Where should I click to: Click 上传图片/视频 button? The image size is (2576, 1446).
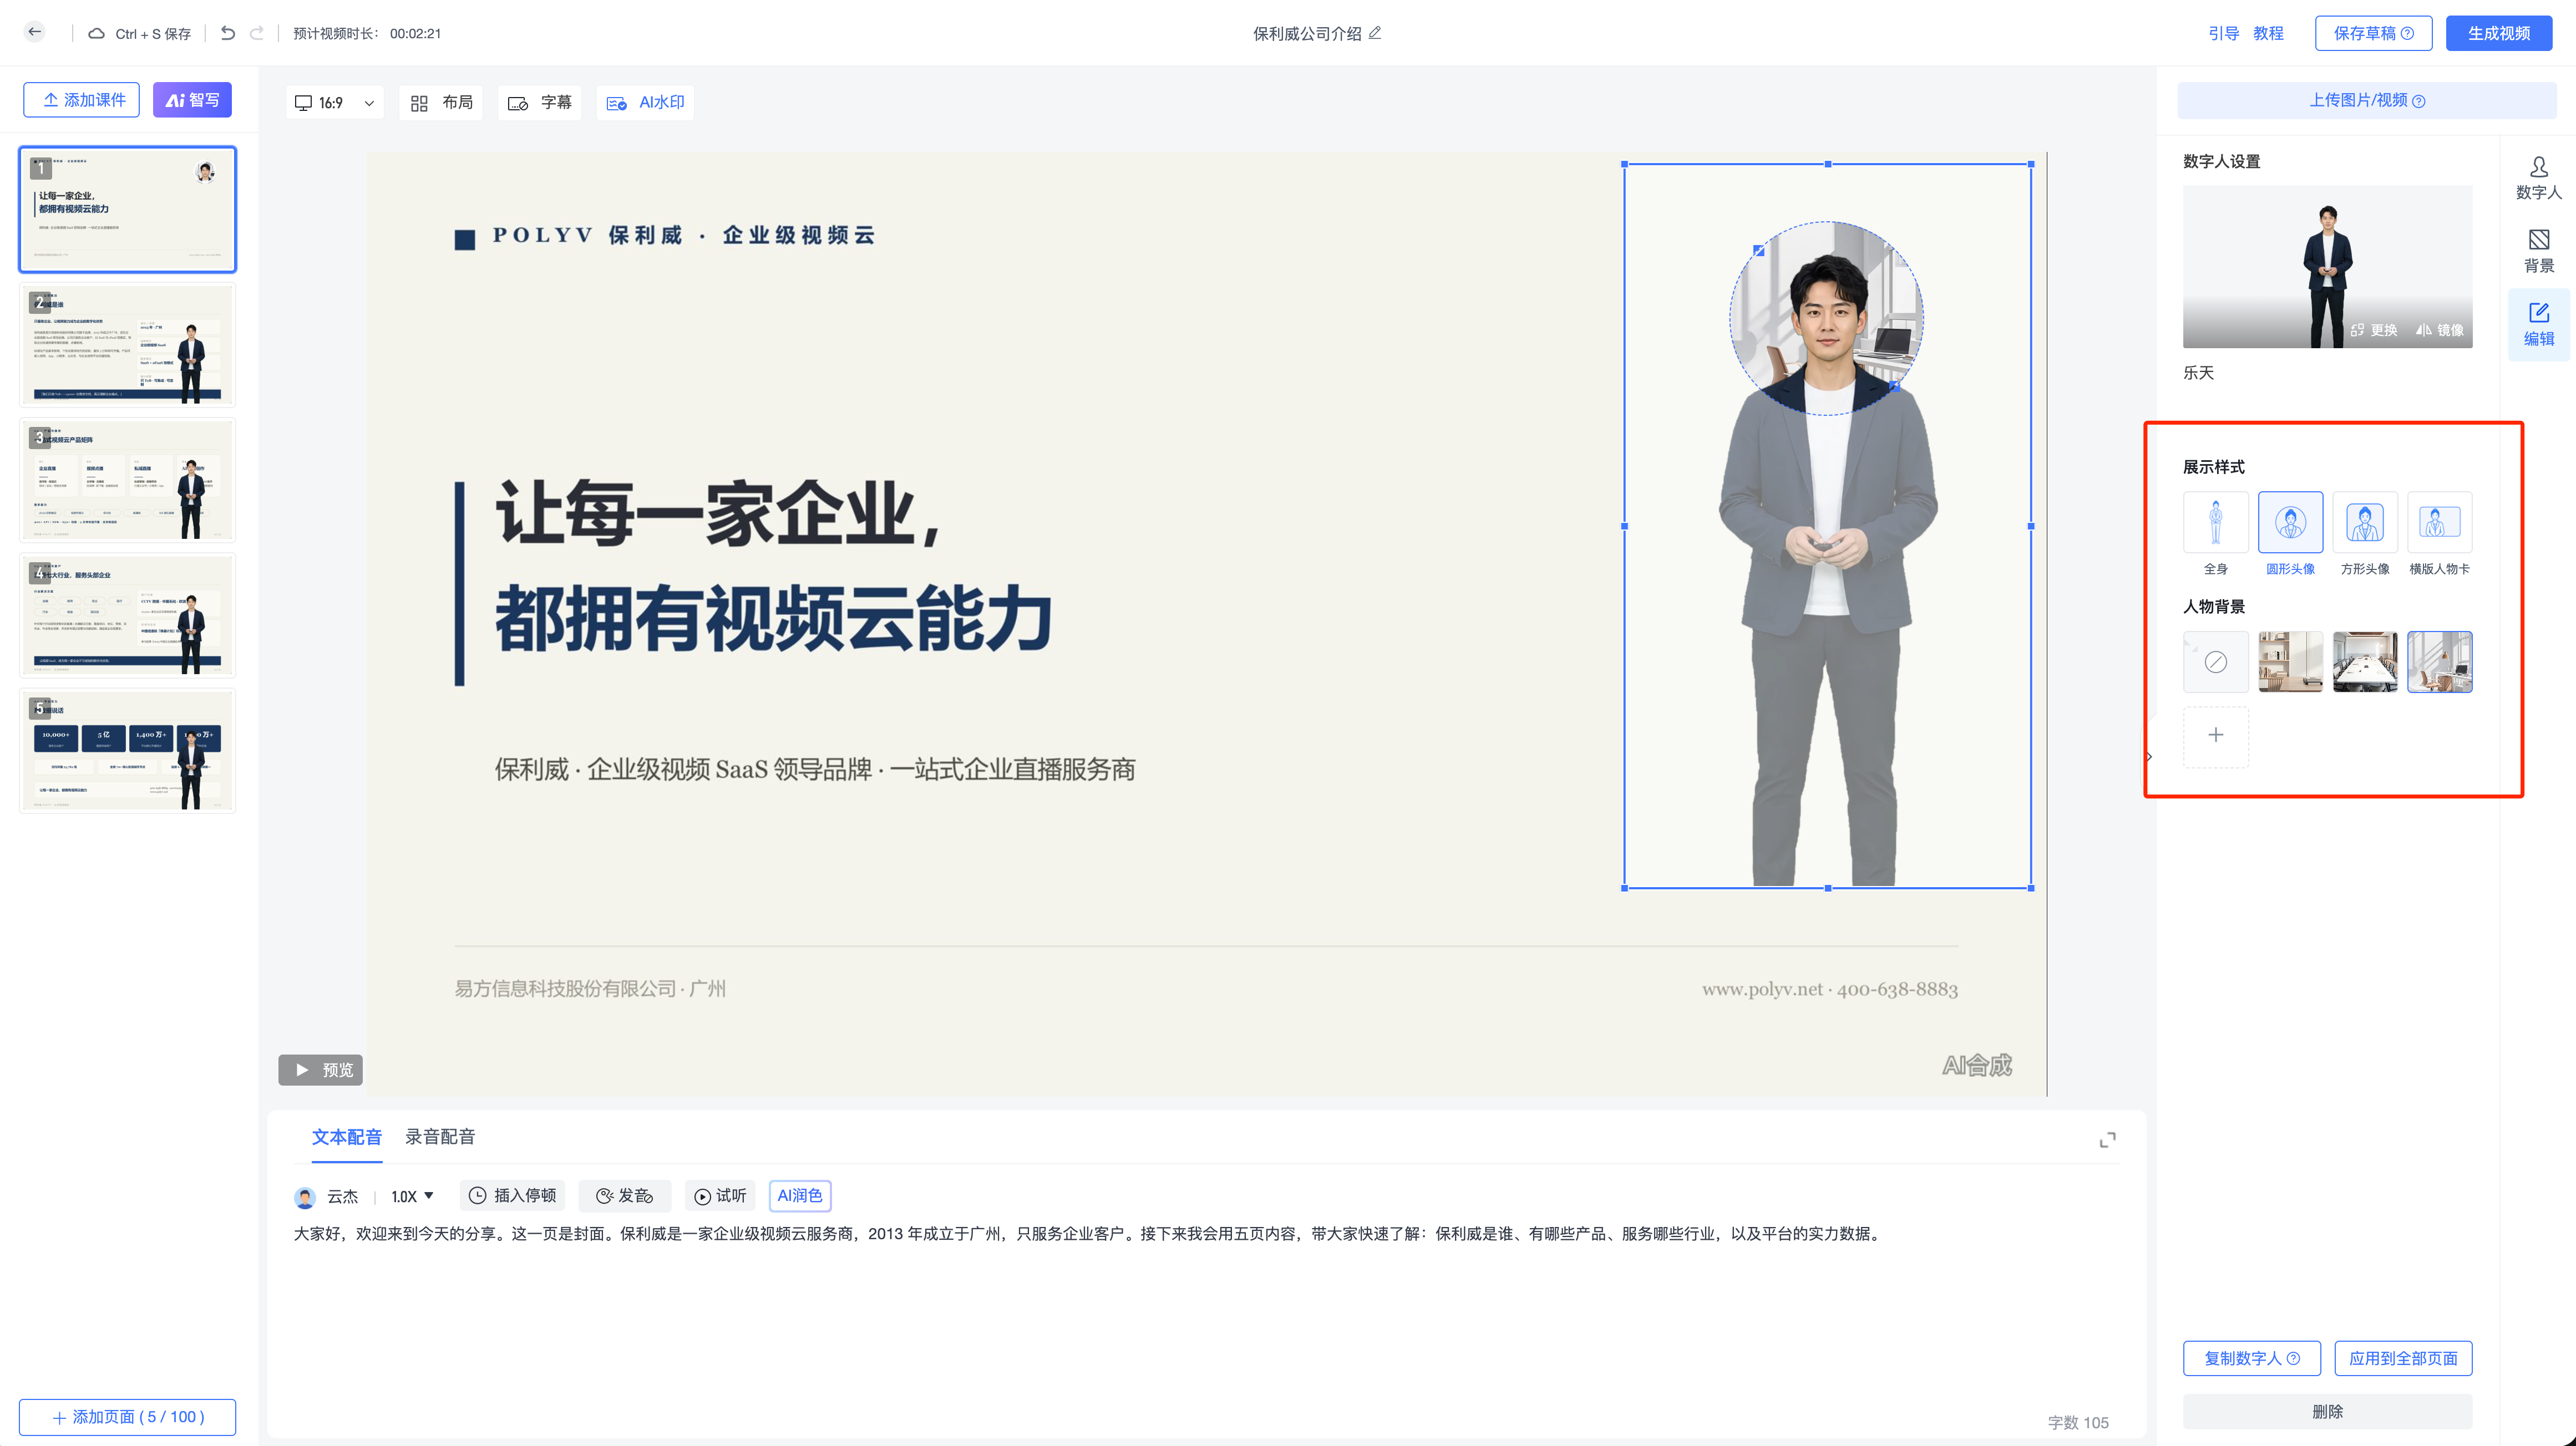coord(2367,100)
